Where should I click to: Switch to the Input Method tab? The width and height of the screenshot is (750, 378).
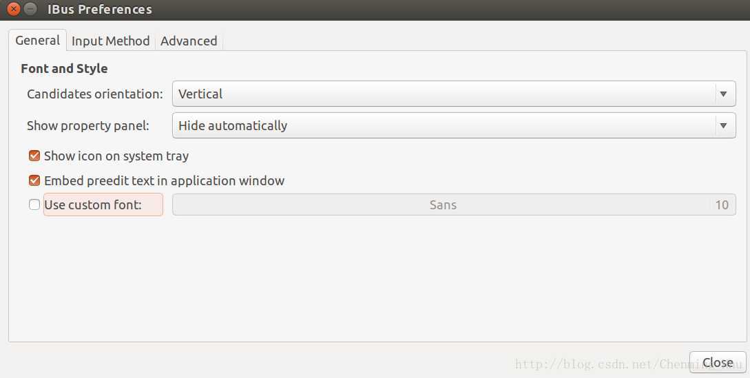[110, 41]
